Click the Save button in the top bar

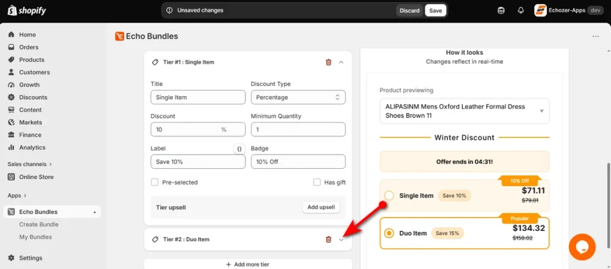tap(435, 11)
